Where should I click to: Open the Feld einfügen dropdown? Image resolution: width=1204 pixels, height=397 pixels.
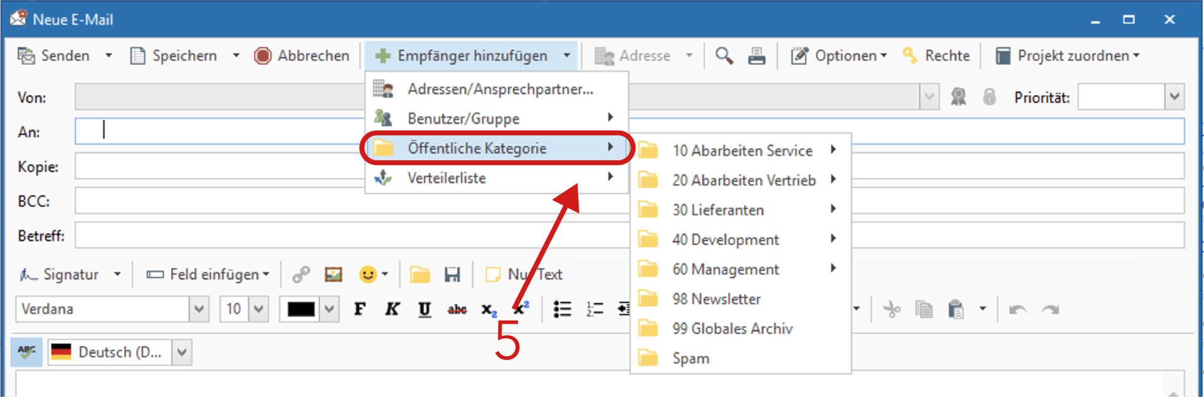(x=208, y=274)
